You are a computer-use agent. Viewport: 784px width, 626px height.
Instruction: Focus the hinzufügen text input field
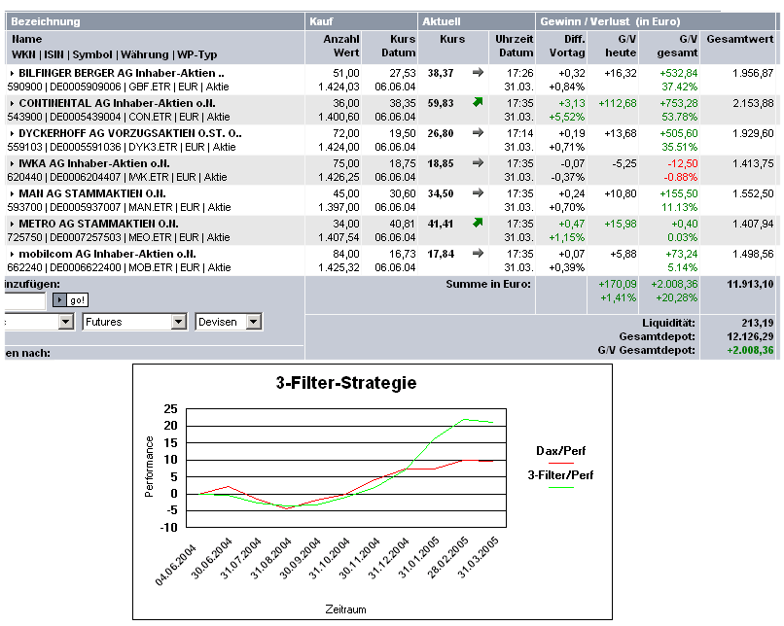click(x=25, y=300)
